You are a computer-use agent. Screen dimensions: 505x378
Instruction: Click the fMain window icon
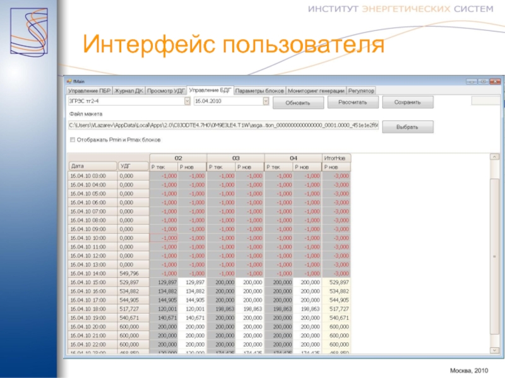(69, 81)
